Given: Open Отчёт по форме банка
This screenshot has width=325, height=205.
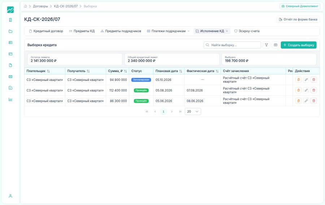Looking at the screenshot, I should click(298, 19).
